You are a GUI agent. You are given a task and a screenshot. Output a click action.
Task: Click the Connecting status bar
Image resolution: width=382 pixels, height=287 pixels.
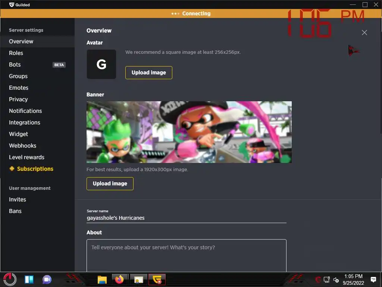click(x=191, y=13)
